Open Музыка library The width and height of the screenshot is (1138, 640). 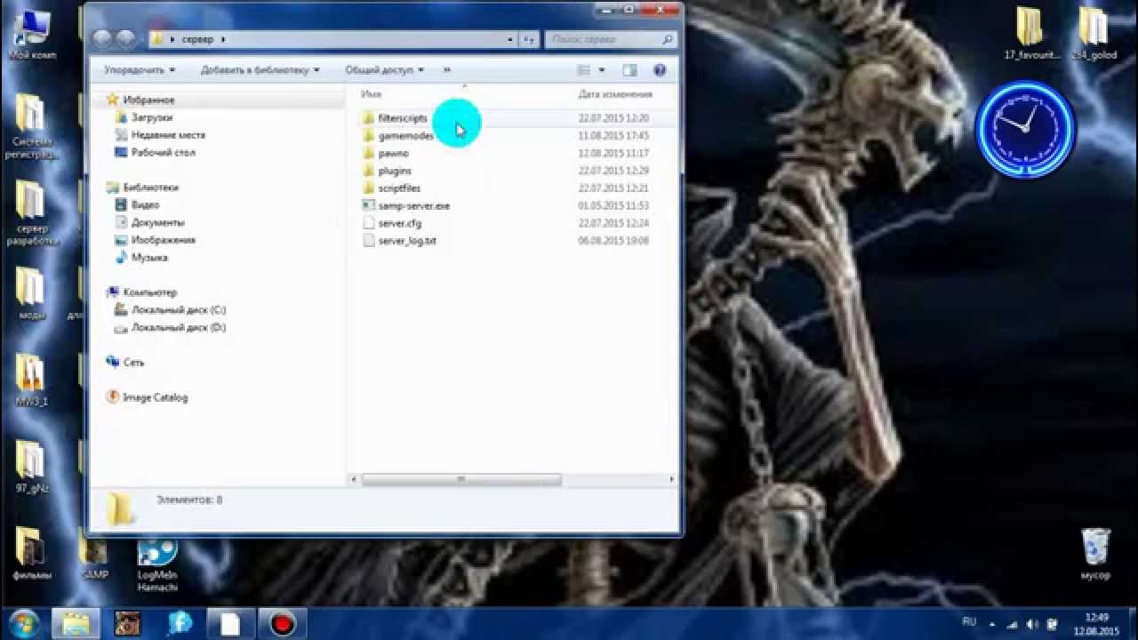(x=149, y=258)
